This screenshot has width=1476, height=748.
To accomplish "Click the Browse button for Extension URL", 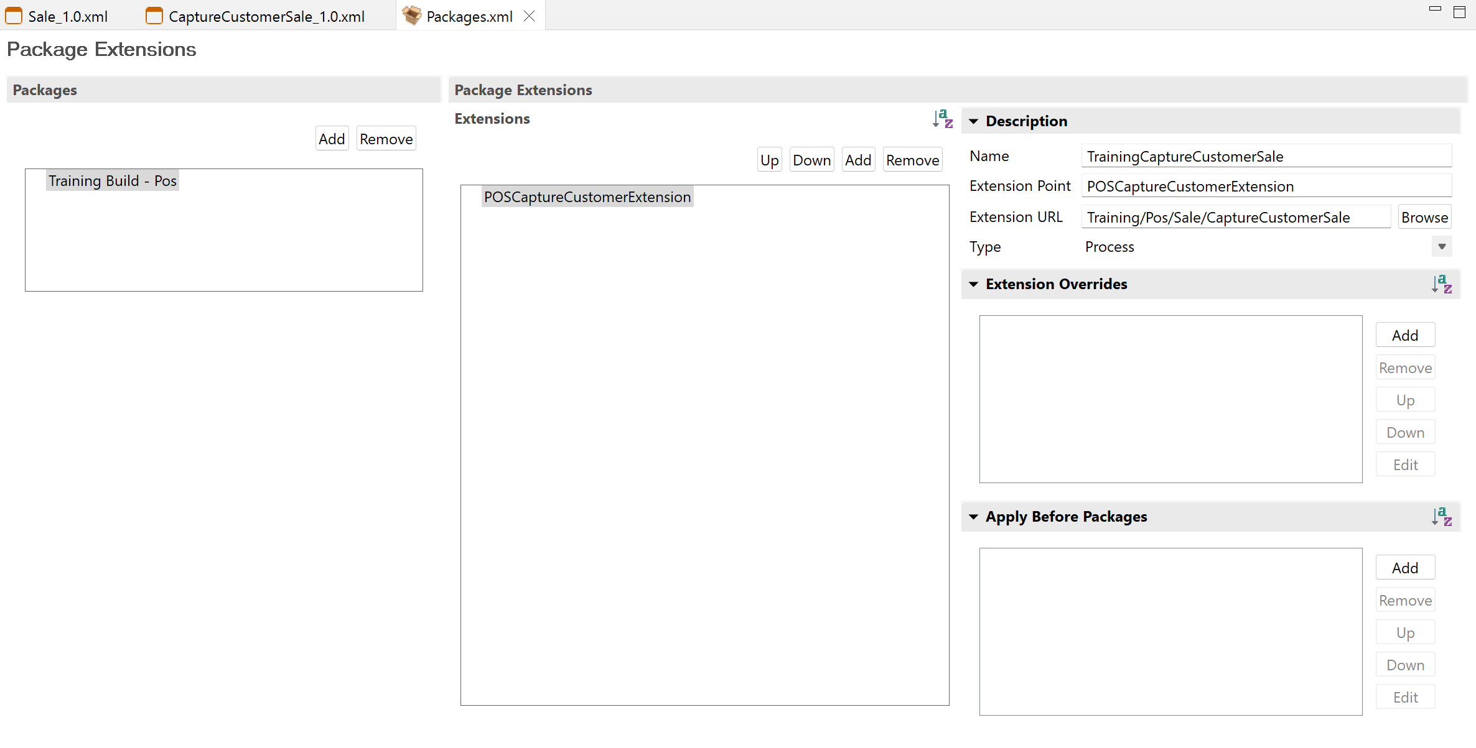I will [1424, 217].
